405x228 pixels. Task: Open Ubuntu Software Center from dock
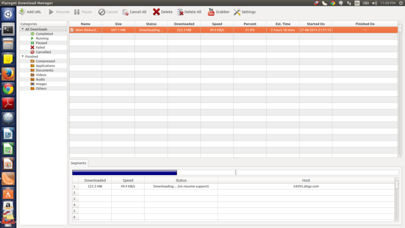pos(8,194)
